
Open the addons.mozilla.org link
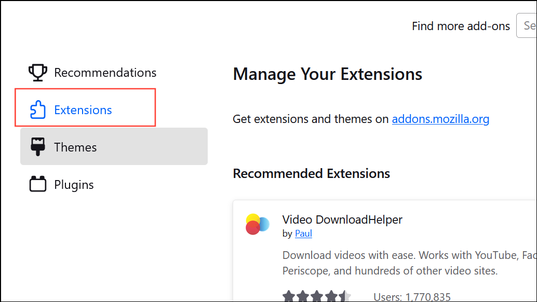point(440,119)
